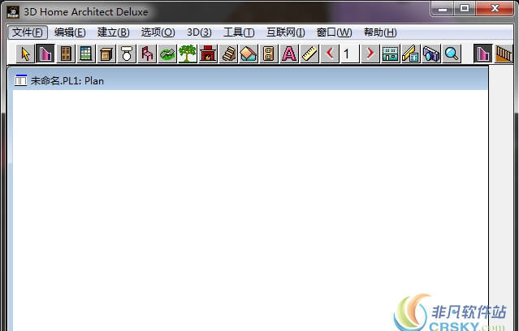Open the 3D Camera view tool
Image resolution: width=519 pixels, height=331 pixels.
click(x=431, y=54)
